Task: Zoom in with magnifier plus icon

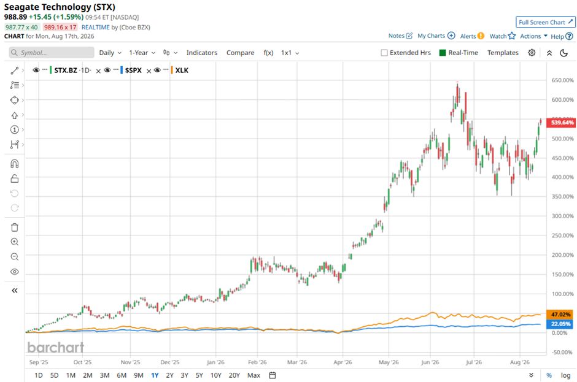Action: point(14,242)
